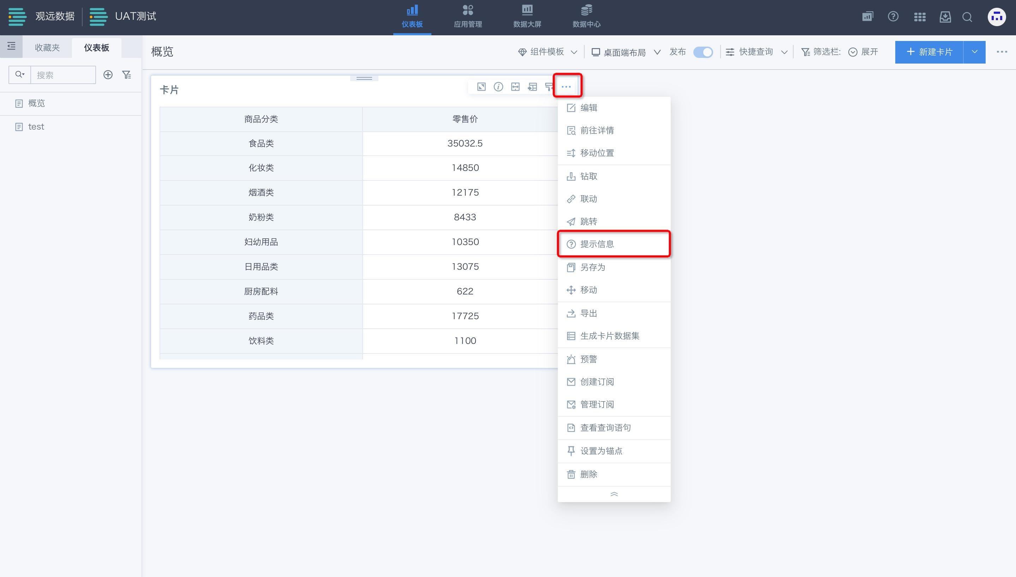The width and height of the screenshot is (1016, 577).
Task: Open 应用管理 in top navigation
Action: [468, 17]
